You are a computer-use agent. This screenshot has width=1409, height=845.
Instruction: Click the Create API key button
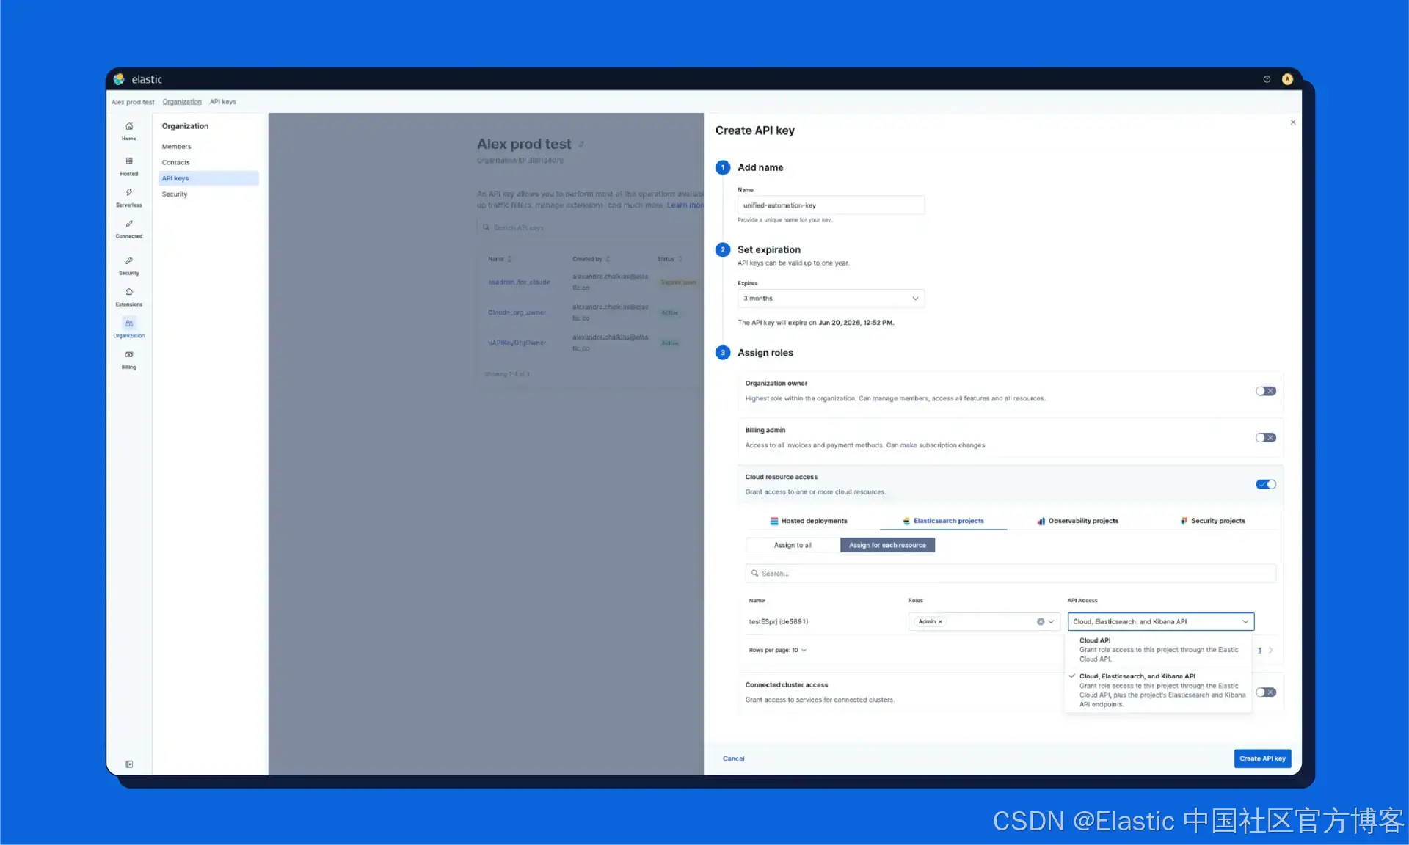point(1261,758)
